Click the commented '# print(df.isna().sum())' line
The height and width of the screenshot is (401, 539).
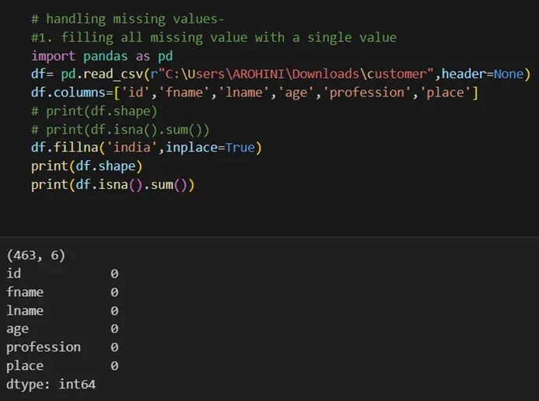click(x=120, y=130)
